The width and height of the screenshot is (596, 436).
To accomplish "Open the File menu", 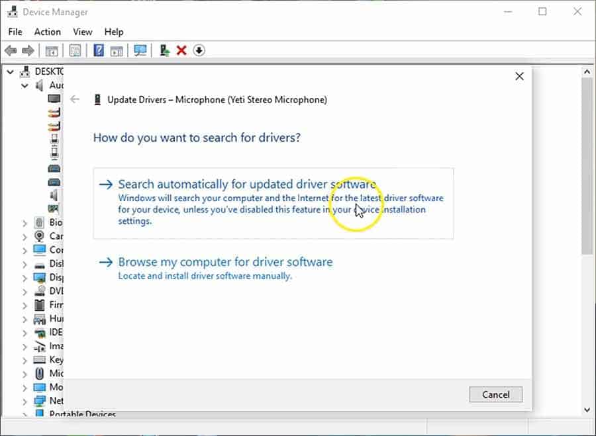I will tap(15, 32).
